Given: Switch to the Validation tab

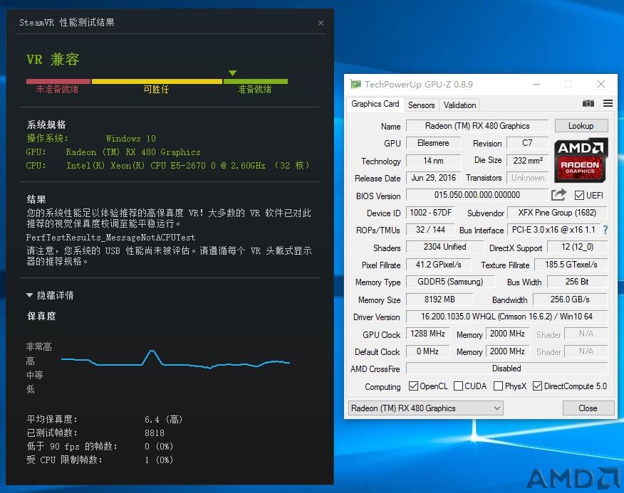Looking at the screenshot, I should (459, 105).
